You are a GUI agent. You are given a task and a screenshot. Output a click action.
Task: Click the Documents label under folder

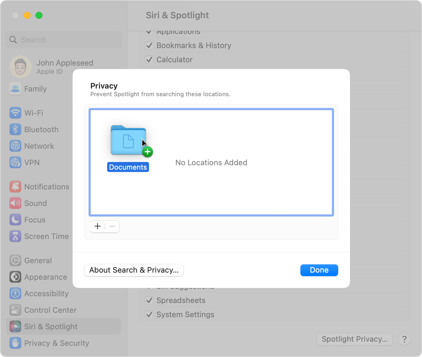128,167
